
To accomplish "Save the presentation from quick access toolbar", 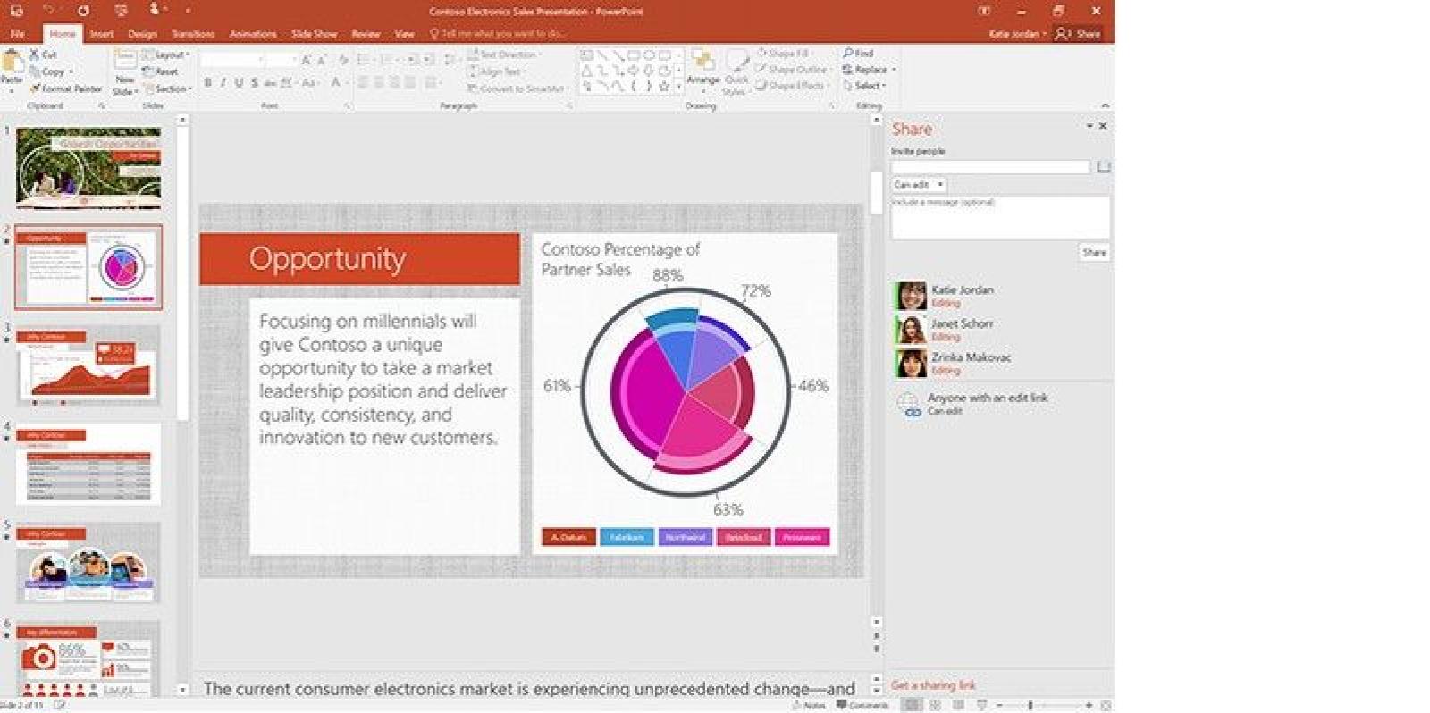I will 16,11.
